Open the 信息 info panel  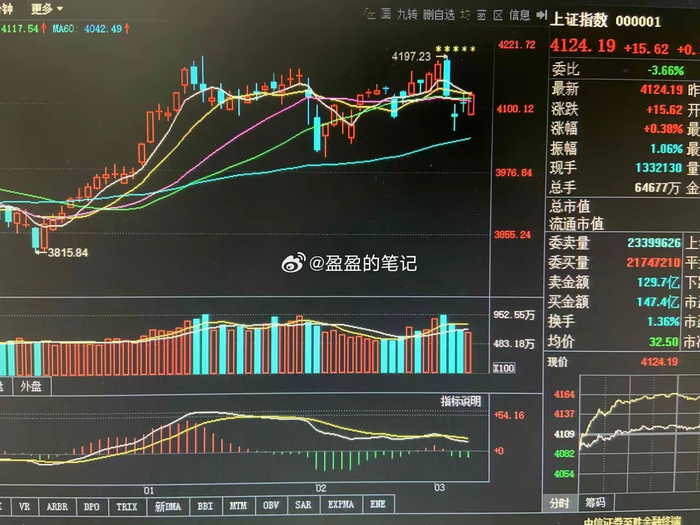click(x=519, y=15)
